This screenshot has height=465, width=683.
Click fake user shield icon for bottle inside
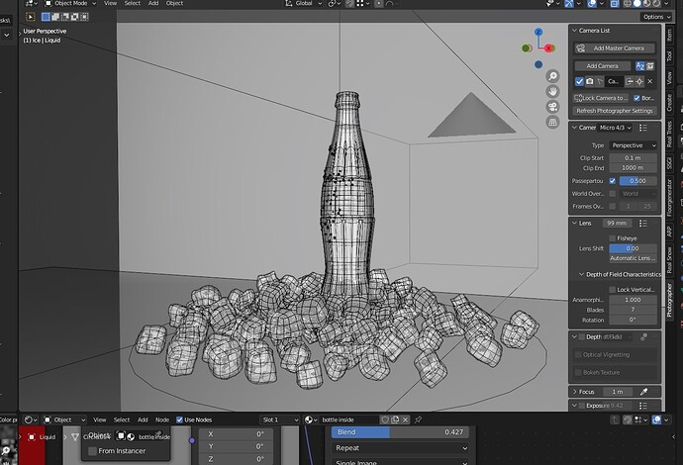pyautogui.click(x=385, y=419)
